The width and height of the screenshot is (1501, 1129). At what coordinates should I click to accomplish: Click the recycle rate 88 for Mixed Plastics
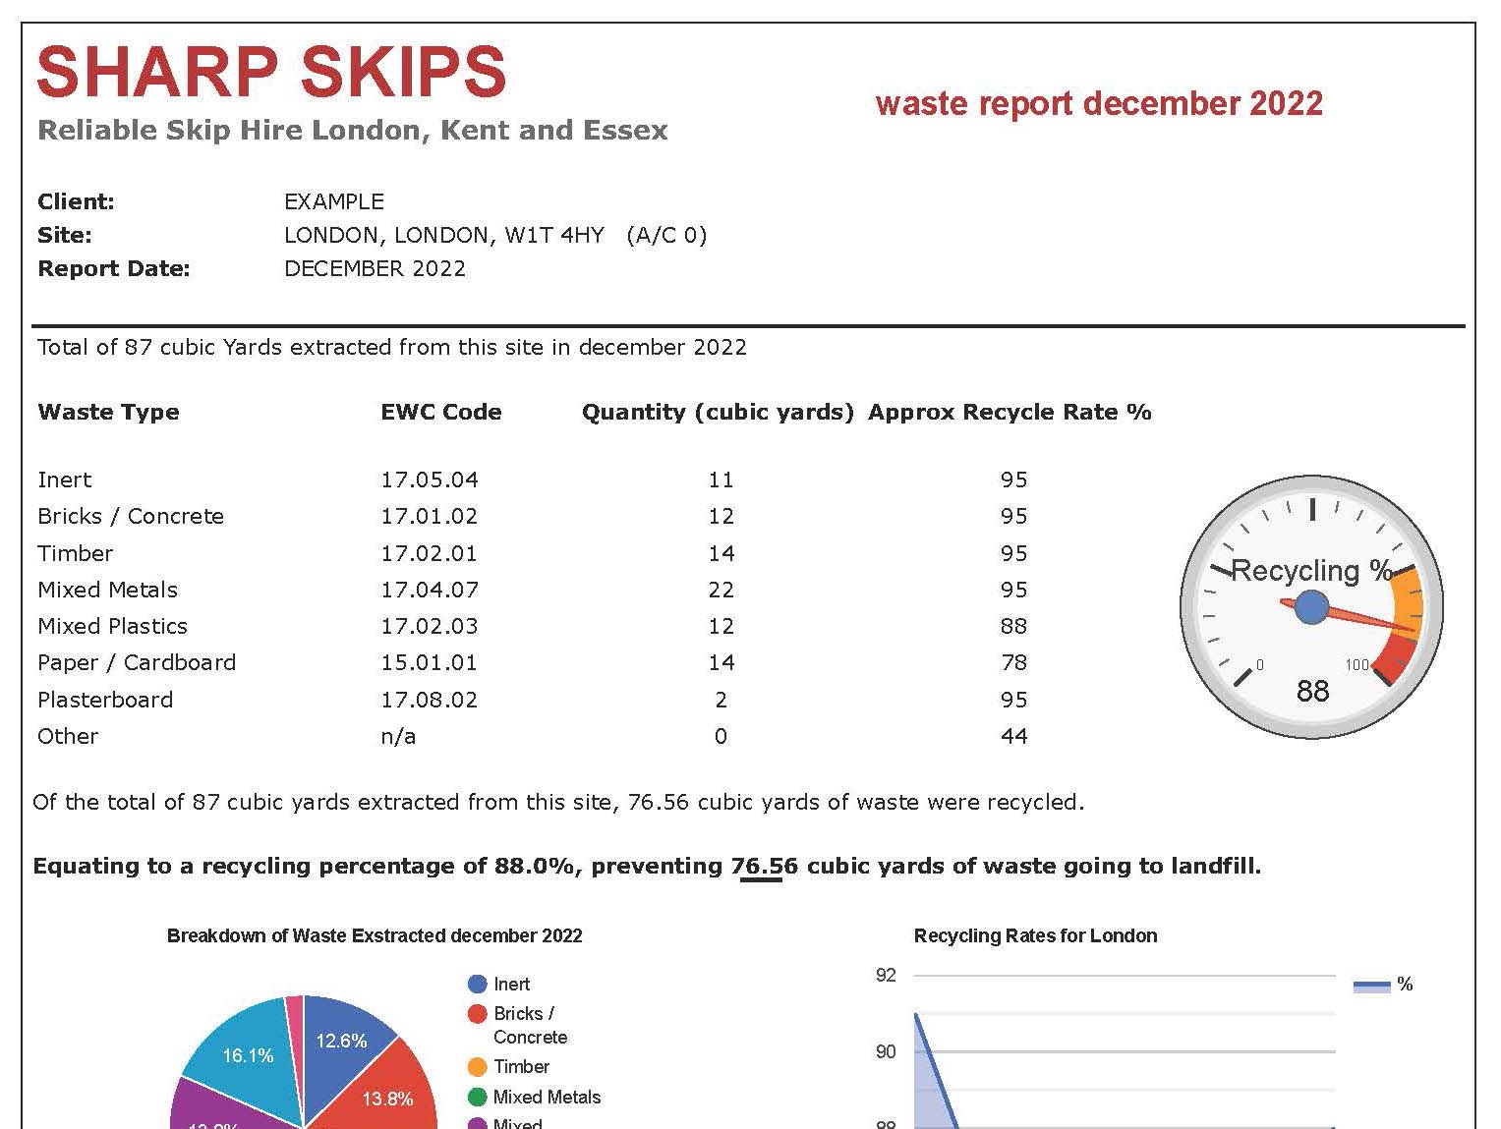point(1013,626)
